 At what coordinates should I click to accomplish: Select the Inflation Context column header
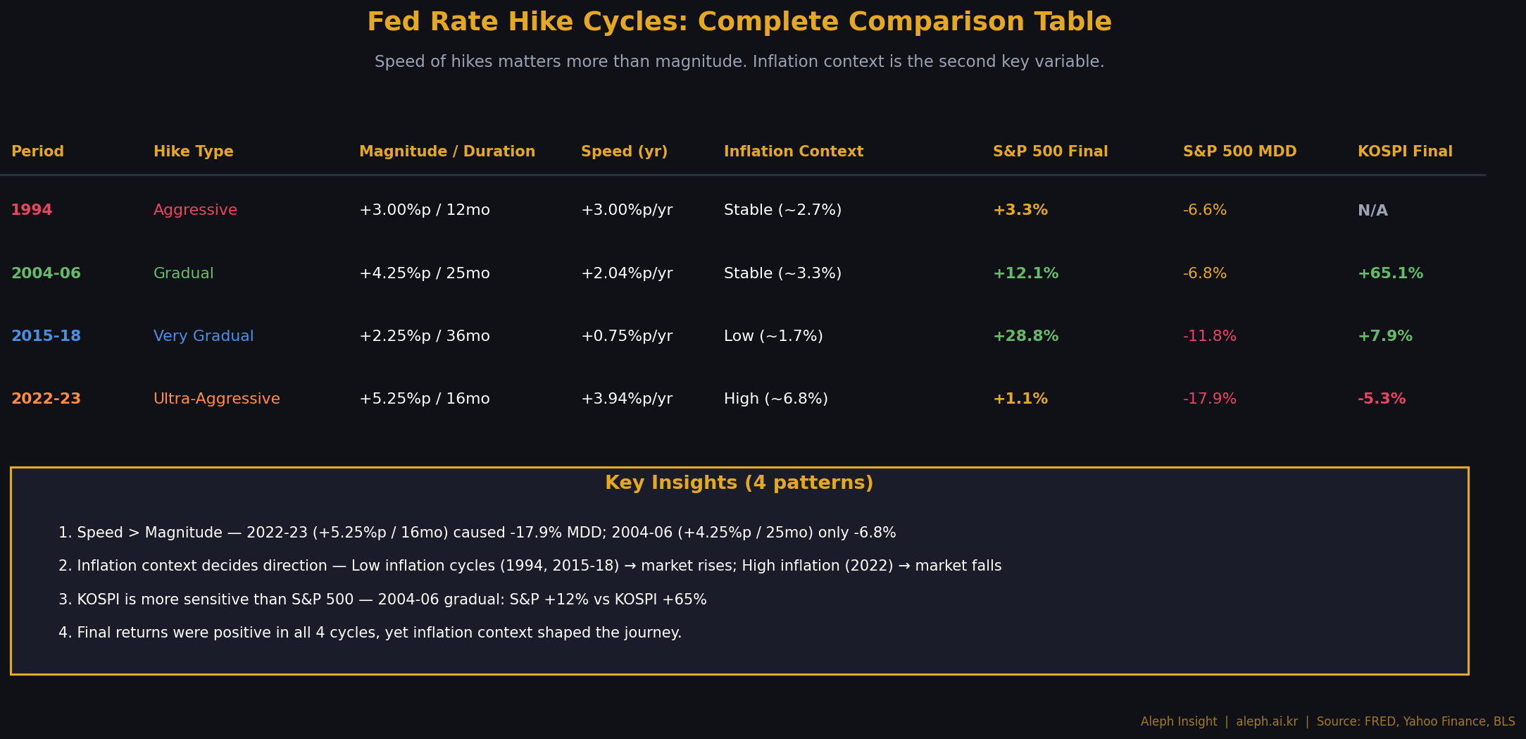coord(794,152)
